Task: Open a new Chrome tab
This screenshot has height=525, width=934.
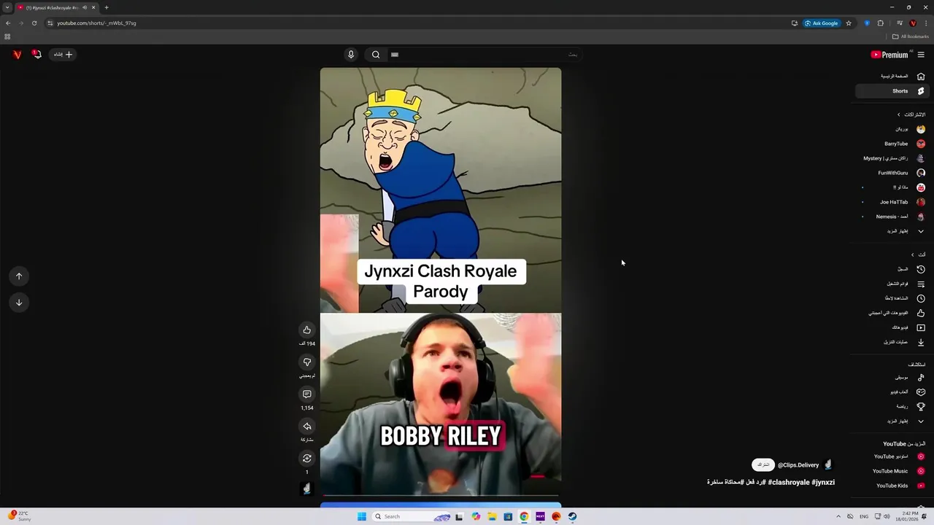Action: pyautogui.click(x=107, y=7)
